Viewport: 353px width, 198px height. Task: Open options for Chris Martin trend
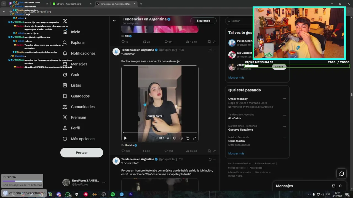[285, 138]
